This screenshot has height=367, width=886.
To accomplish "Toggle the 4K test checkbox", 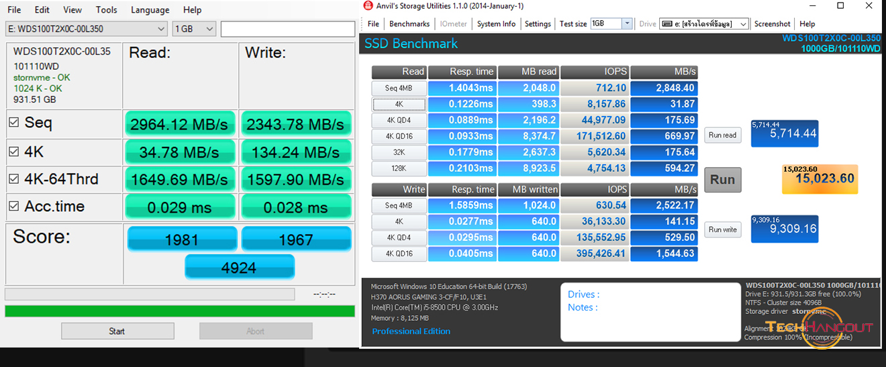I will [14, 152].
